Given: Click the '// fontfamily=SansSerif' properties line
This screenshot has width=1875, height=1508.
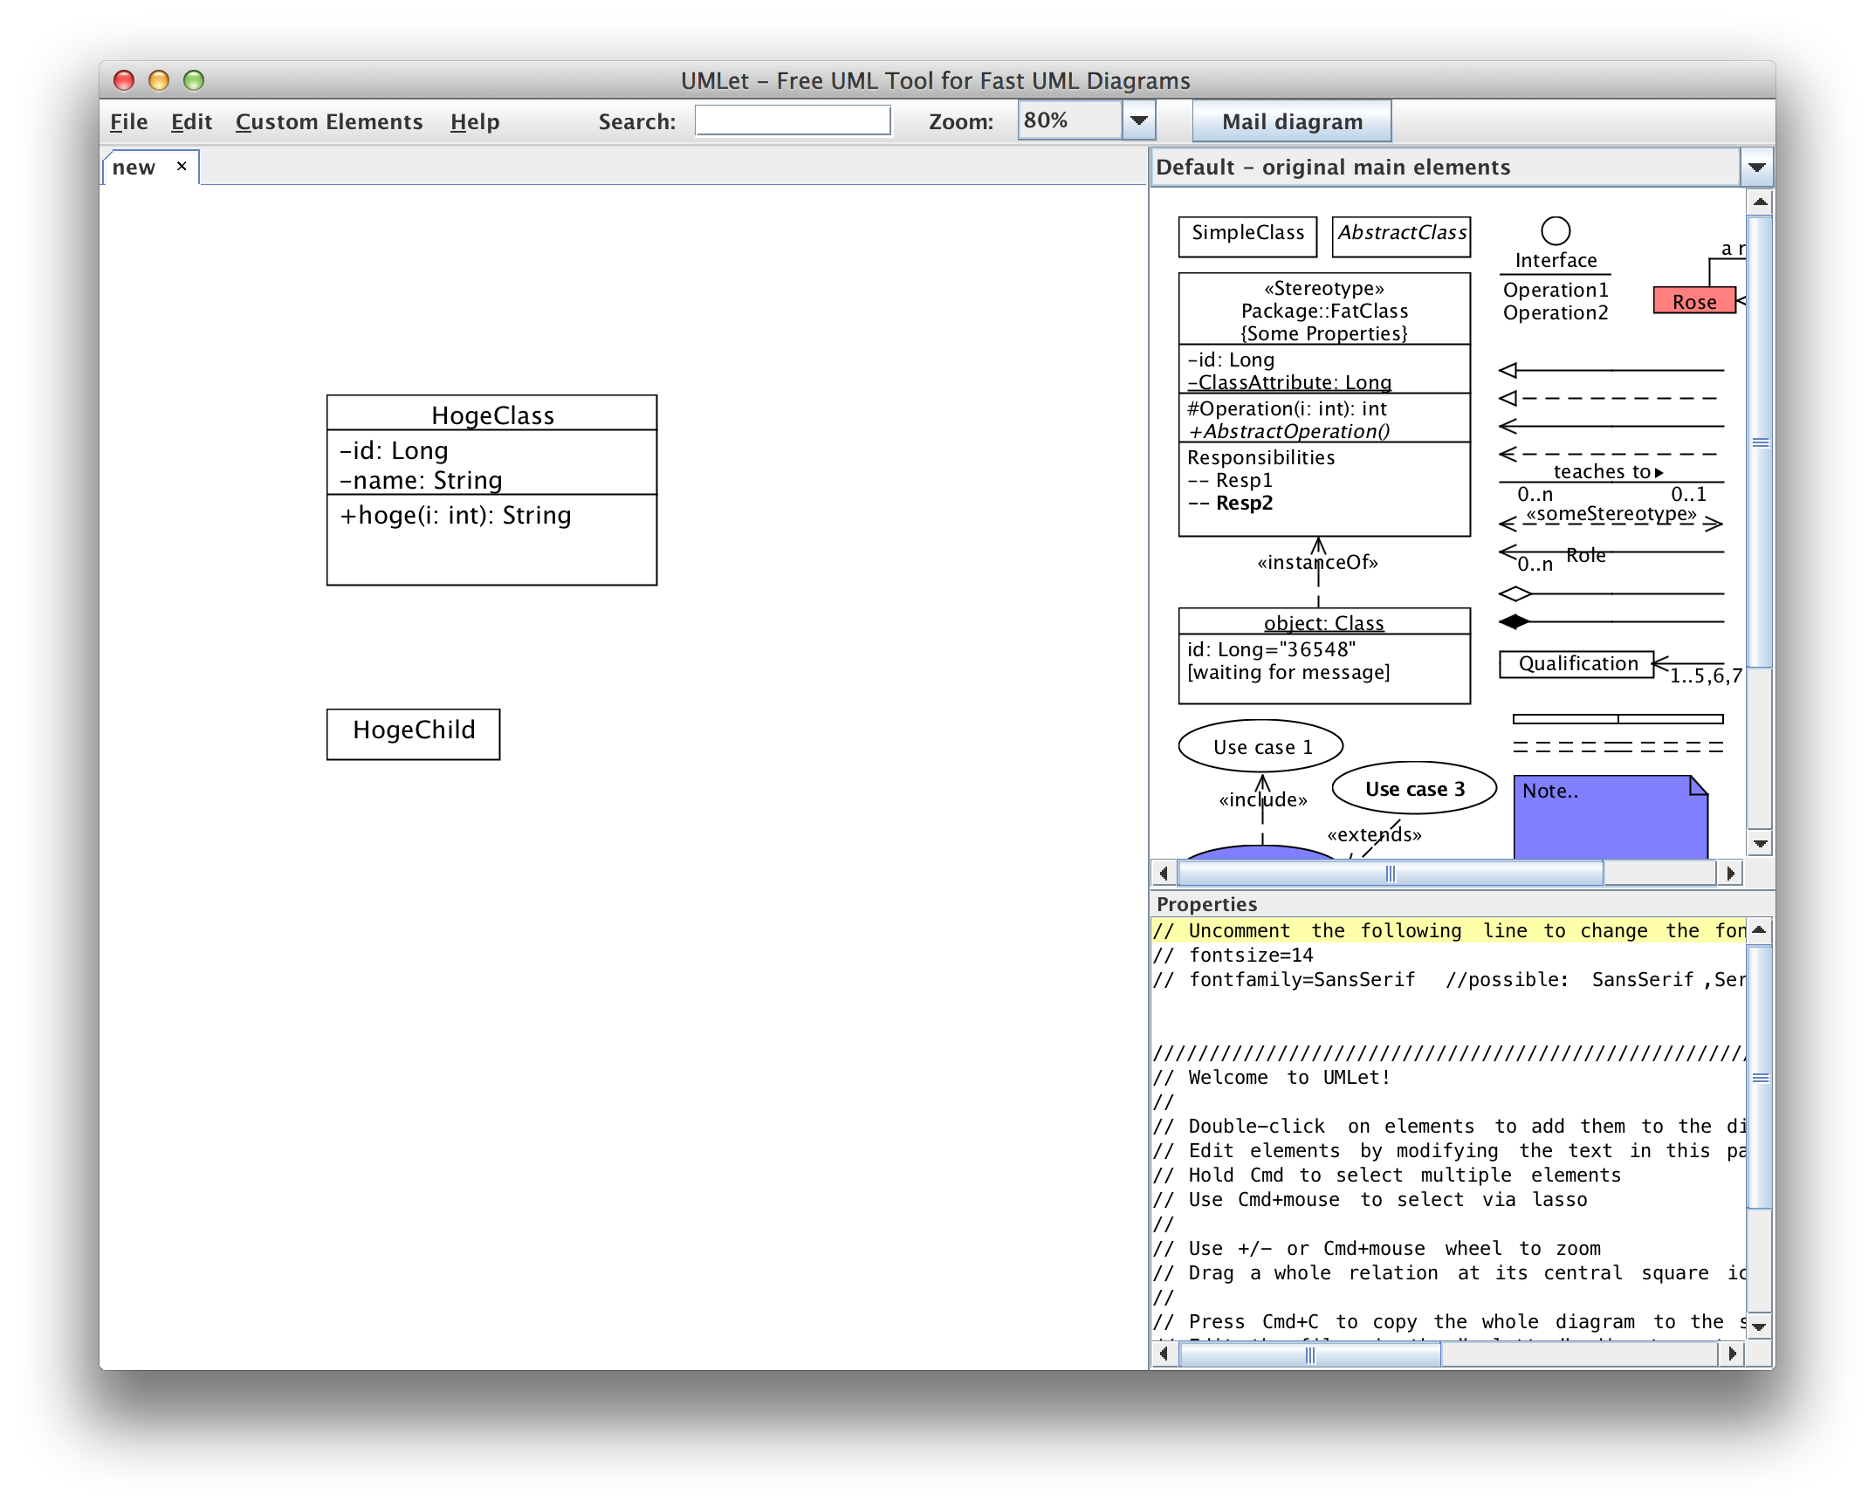Looking at the screenshot, I should pyautogui.click(x=1448, y=980).
